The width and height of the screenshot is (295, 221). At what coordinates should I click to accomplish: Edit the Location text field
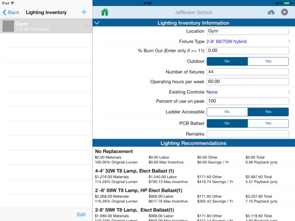coord(248,31)
